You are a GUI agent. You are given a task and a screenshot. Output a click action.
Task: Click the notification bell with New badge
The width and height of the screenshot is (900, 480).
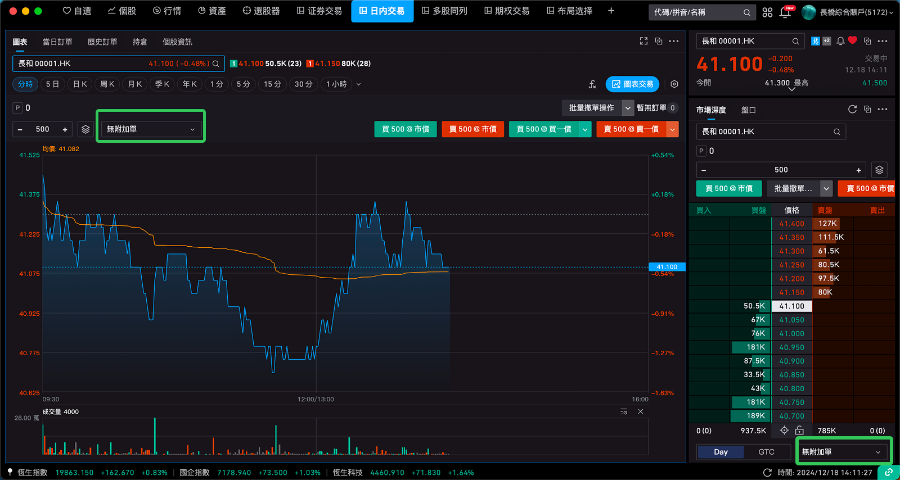click(x=785, y=12)
